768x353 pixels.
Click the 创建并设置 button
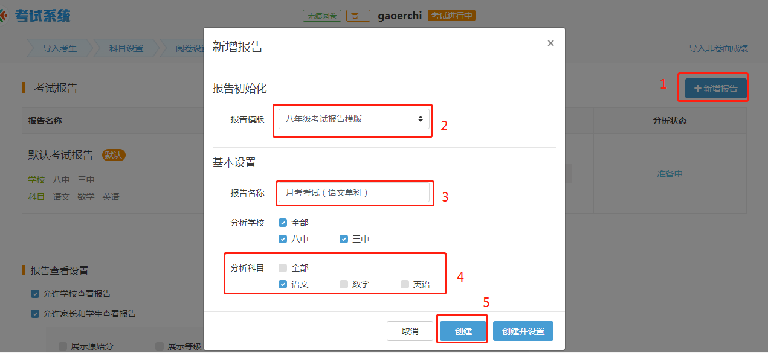click(523, 331)
